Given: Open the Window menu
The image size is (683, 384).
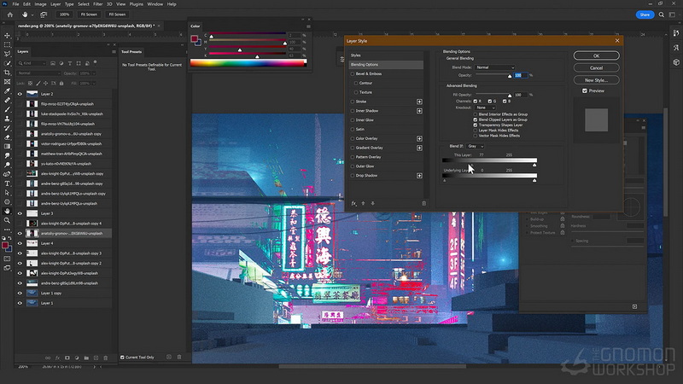Looking at the screenshot, I should 155,4.
